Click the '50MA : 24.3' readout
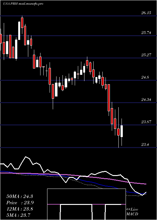157x220 pixels. (19, 196)
